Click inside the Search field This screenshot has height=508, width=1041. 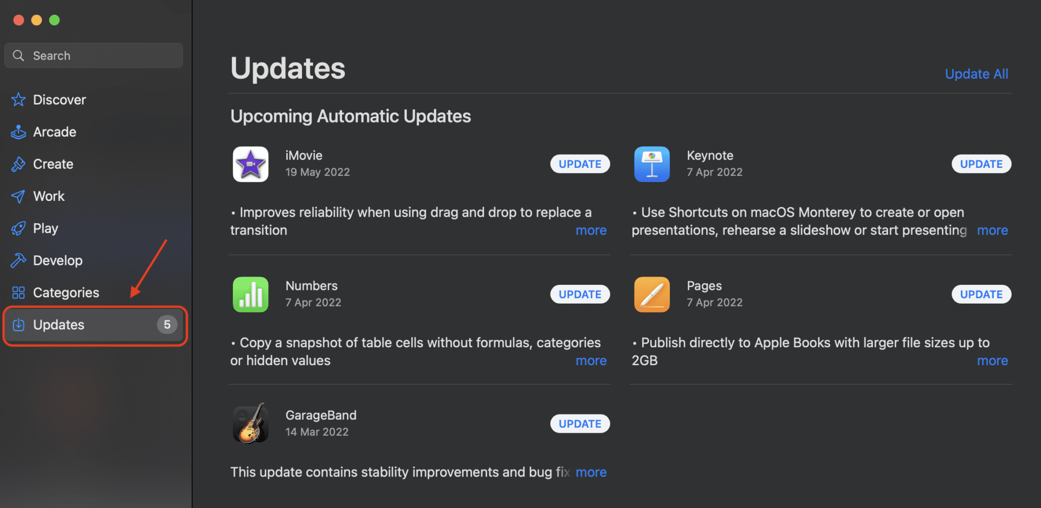pyautogui.click(x=93, y=55)
